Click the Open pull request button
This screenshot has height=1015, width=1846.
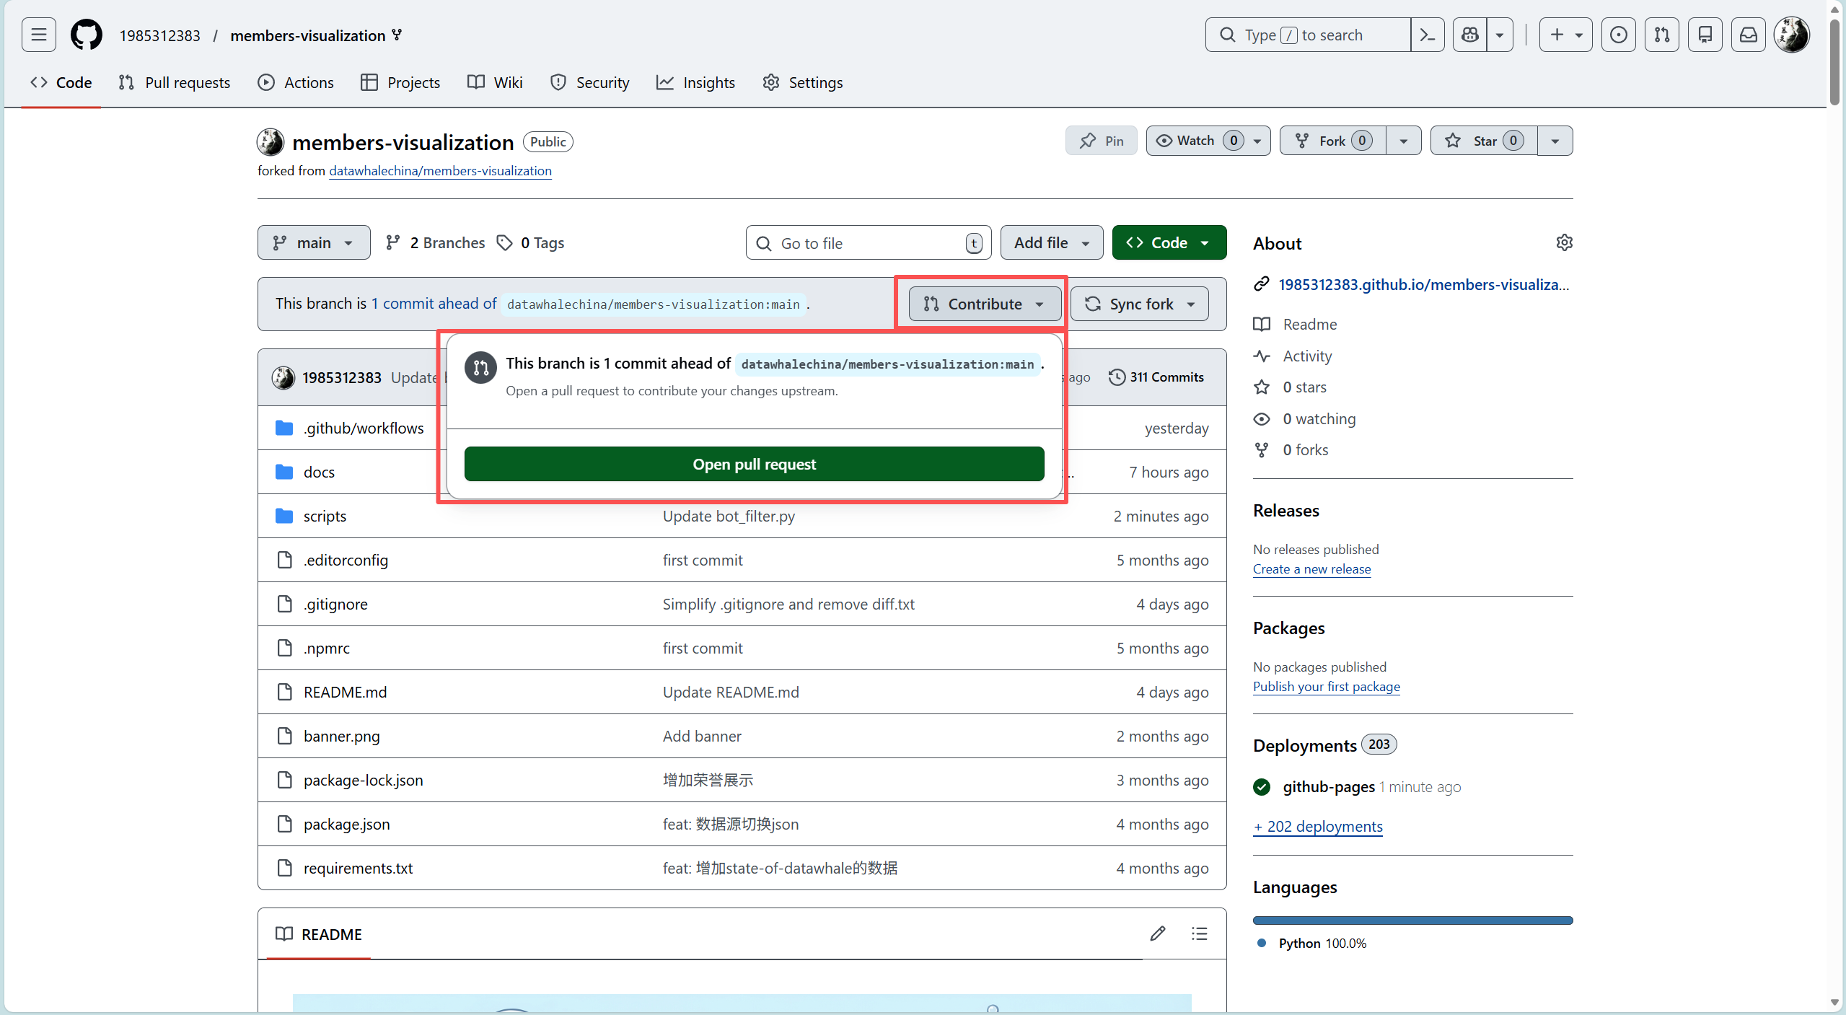[x=754, y=464]
